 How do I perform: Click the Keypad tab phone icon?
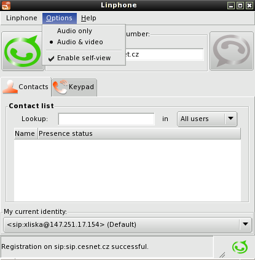pos(60,87)
